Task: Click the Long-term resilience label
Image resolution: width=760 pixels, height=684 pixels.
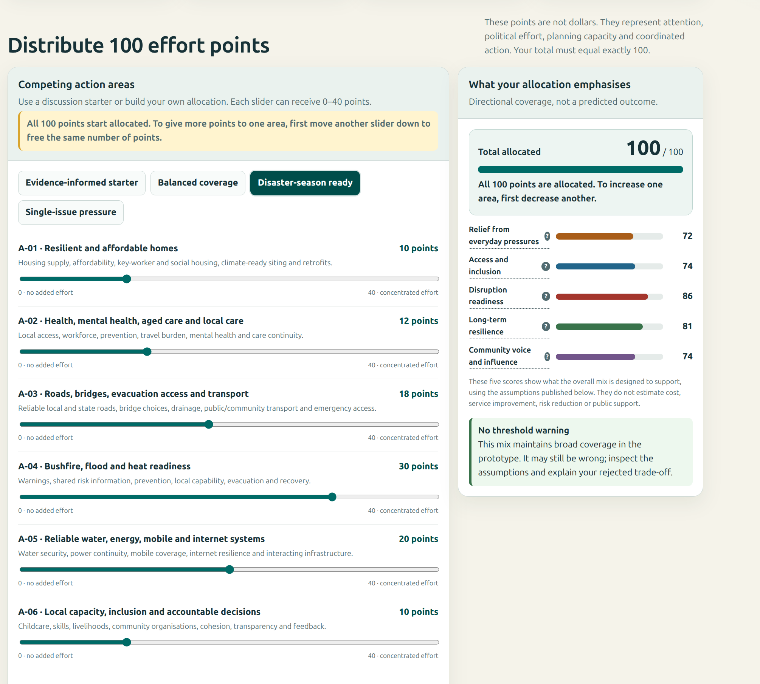Action: [x=488, y=326]
